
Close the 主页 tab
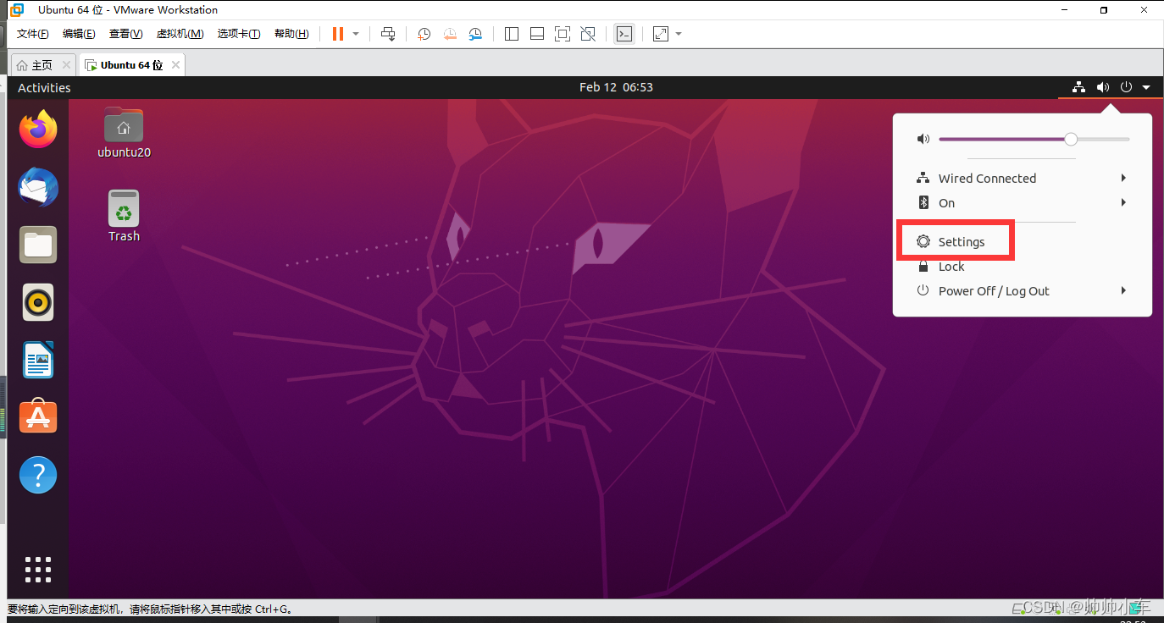(65, 65)
